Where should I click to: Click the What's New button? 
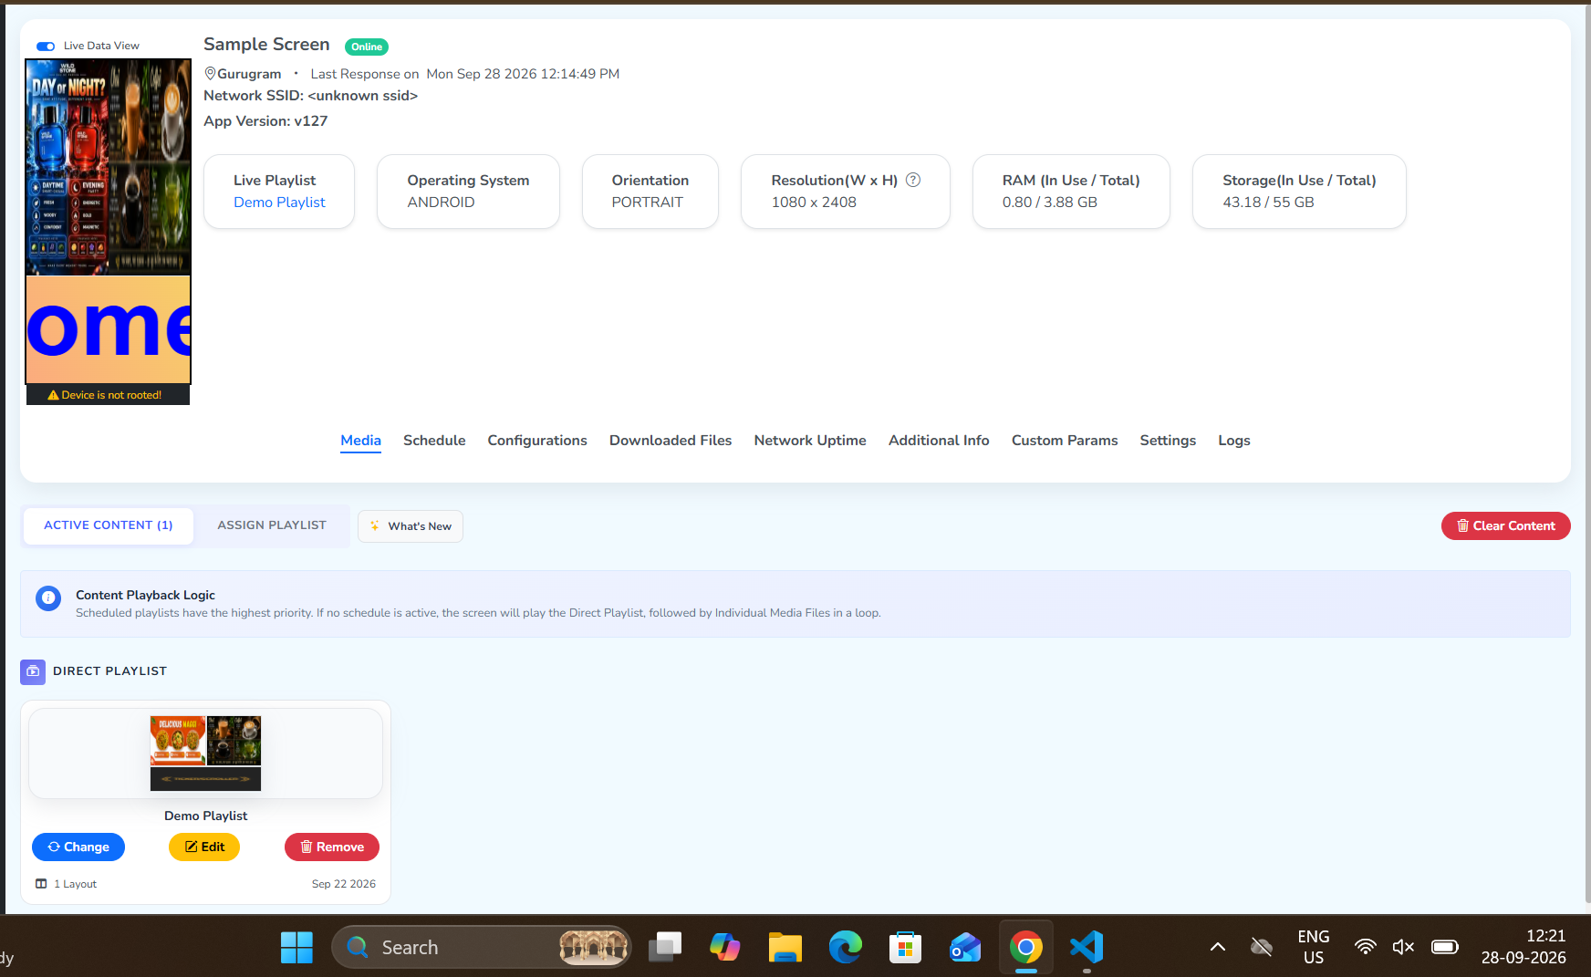point(411,526)
